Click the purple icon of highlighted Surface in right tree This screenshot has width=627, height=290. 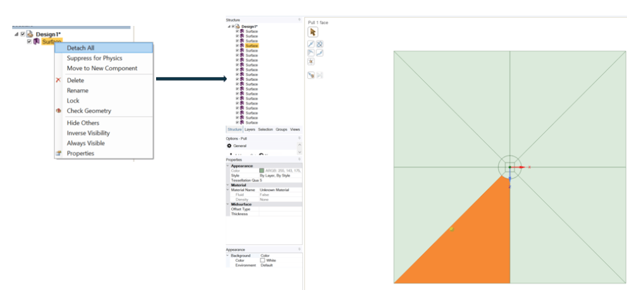[x=242, y=45]
